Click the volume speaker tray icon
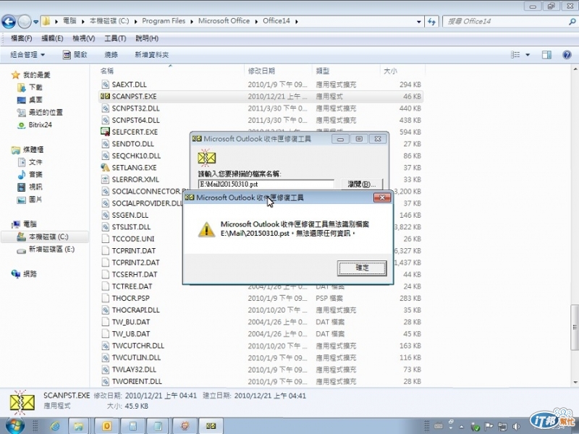The width and height of the screenshot is (579, 434). 516,427
